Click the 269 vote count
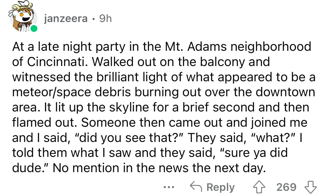Image resolution: width=331 pixels, height=195 pixels. 287,187
